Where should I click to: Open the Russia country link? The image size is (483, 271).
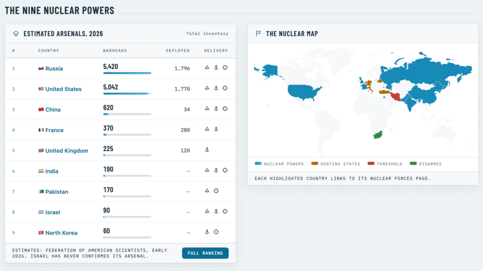(54, 68)
